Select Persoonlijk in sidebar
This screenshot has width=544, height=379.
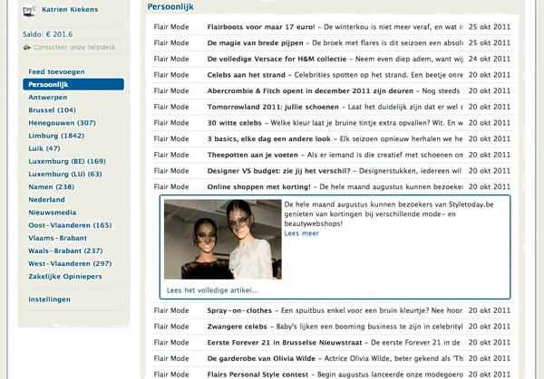[x=73, y=84]
